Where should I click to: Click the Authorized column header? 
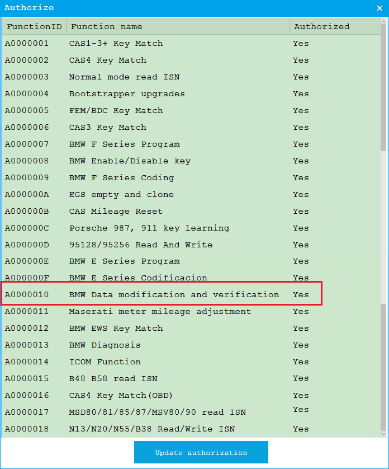pyautogui.click(x=321, y=26)
